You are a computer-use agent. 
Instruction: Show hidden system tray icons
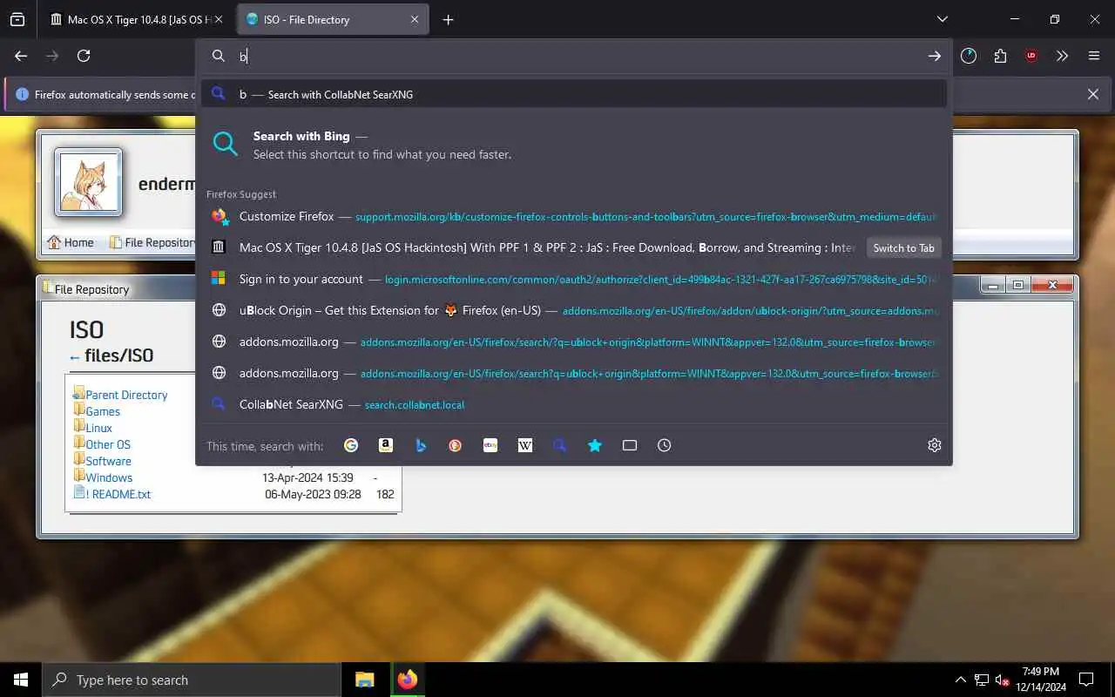[960, 680]
